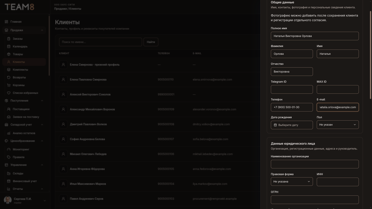Open the Дата рождения date picker

tap(292, 125)
